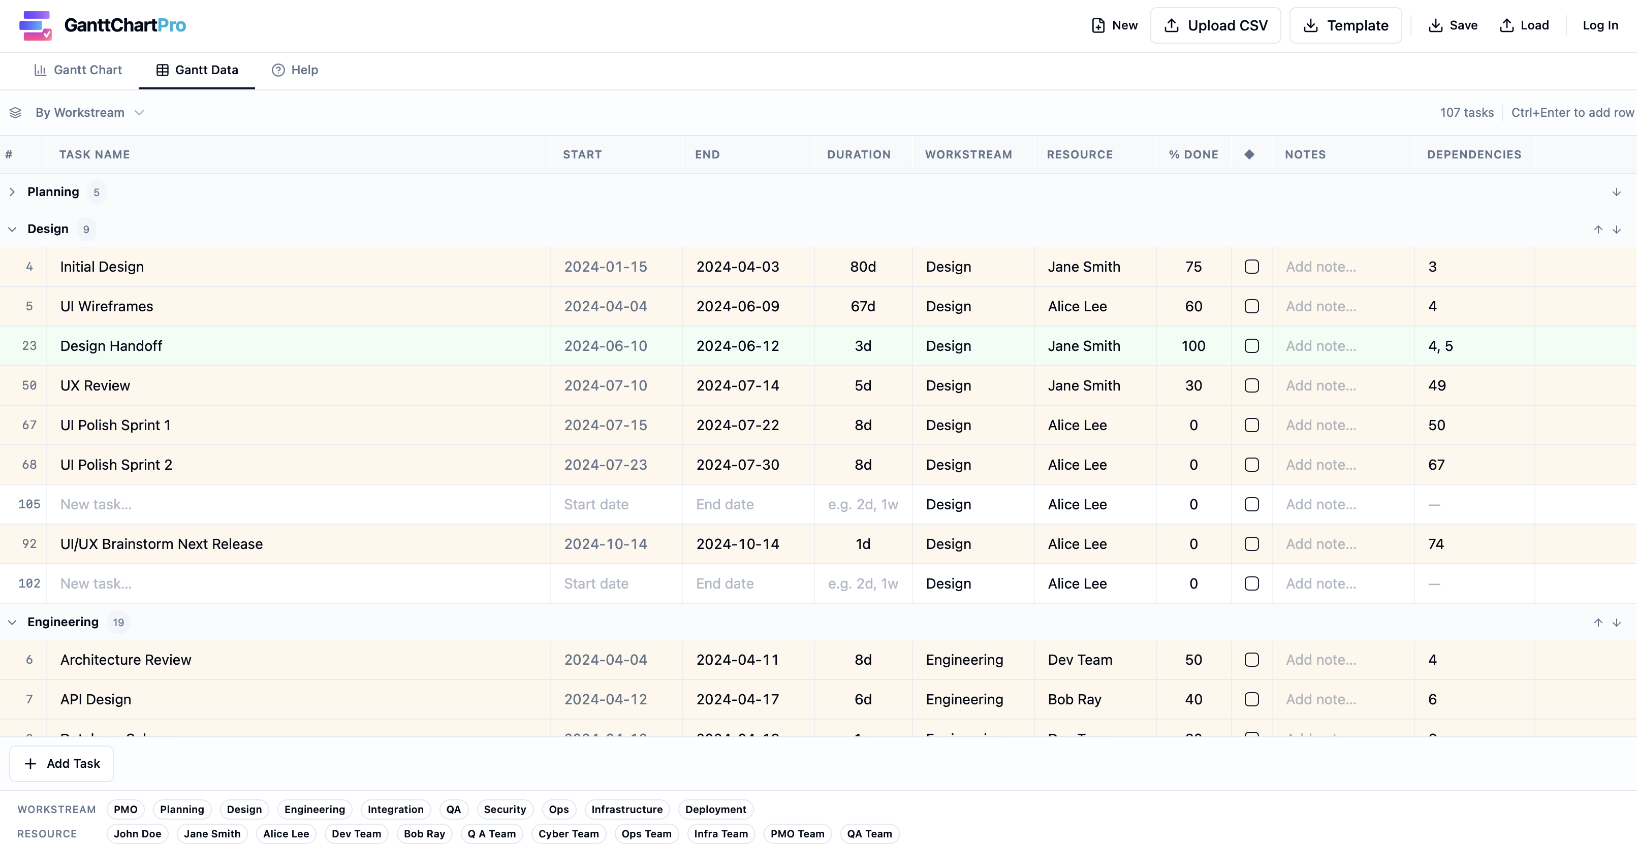Click the Add Task button
Screen dimensions: 1637x844
[x=61, y=763]
